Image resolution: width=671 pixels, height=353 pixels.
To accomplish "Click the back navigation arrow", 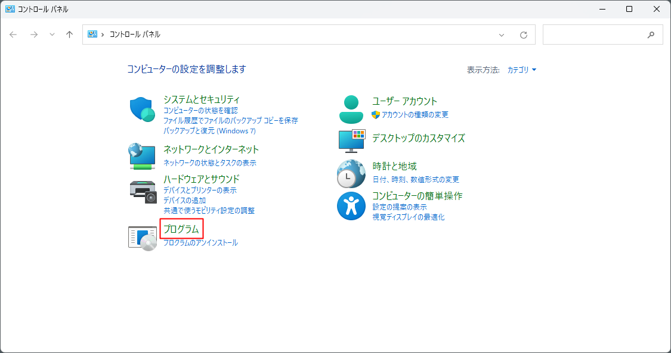I will (13, 35).
